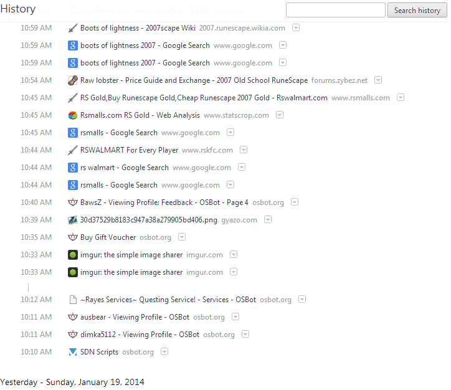Open the RS Gold, Buy Runescape Gold link
451x390 pixels.
[204, 98]
